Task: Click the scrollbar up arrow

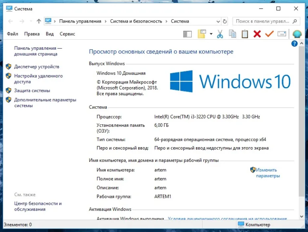Action: pyautogui.click(x=302, y=43)
